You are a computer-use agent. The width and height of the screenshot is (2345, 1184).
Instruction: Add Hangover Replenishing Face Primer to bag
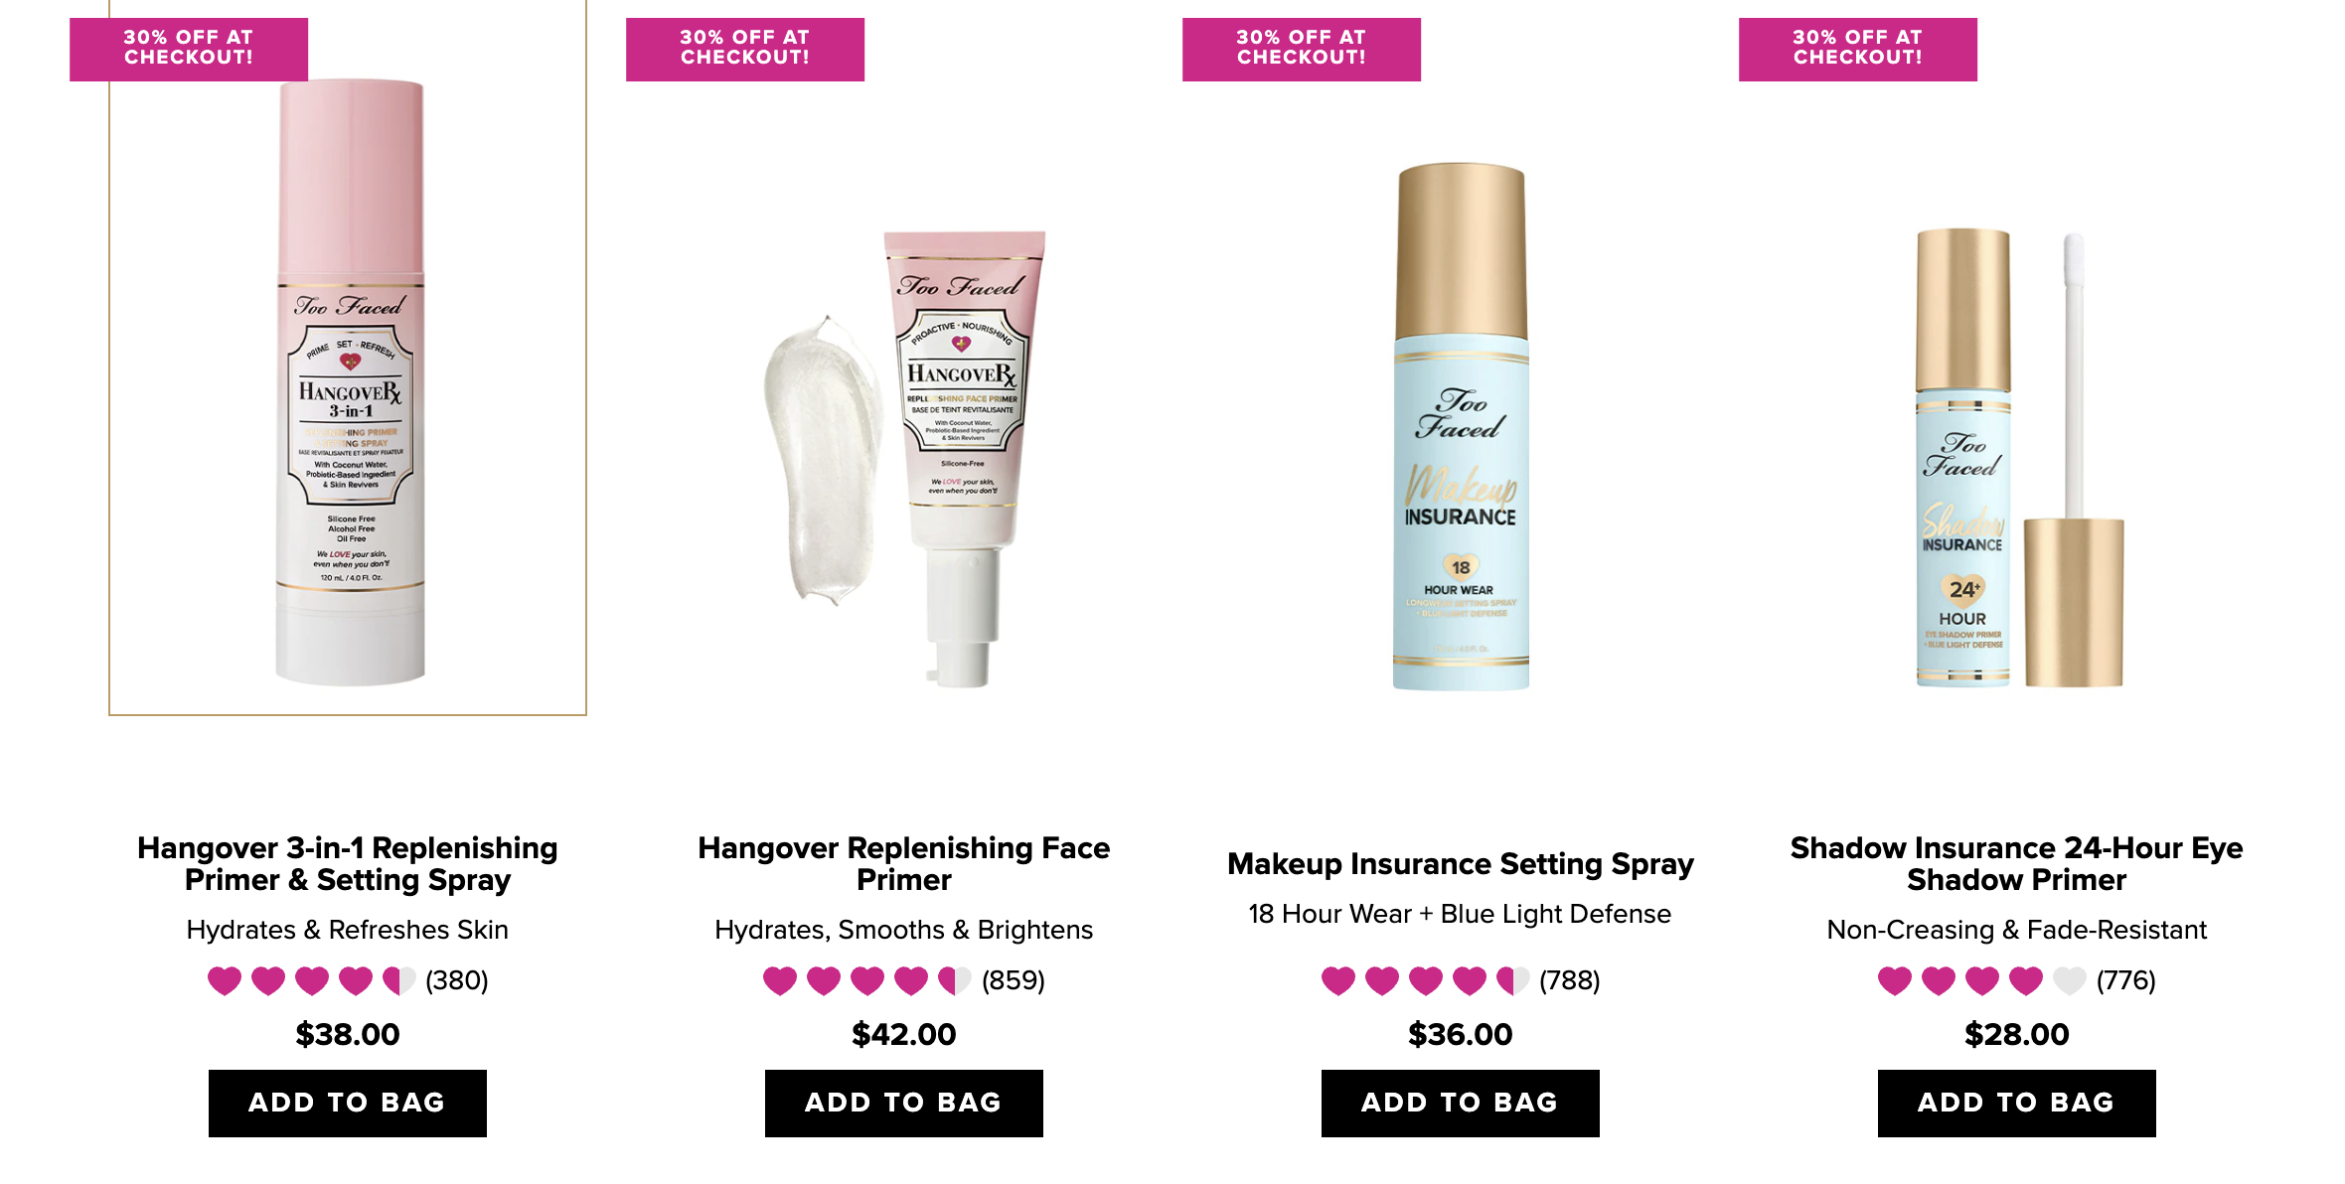pyautogui.click(x=904, y=1103)
